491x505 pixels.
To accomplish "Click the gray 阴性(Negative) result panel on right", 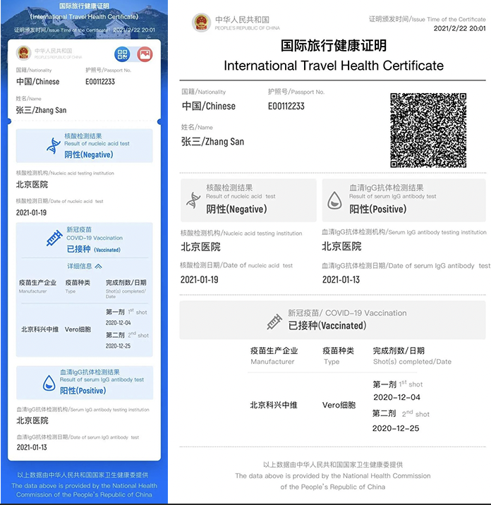I will (248, 200).
